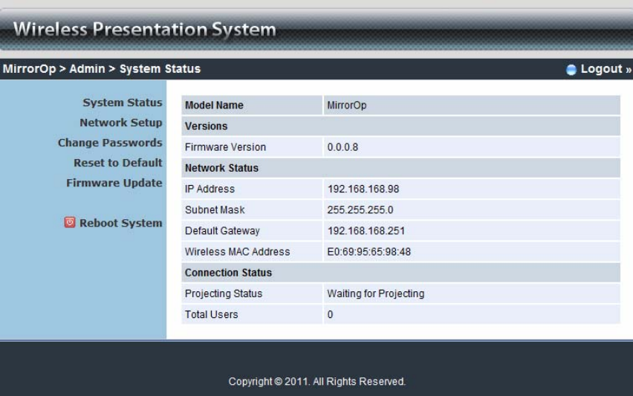This screenshot has width=633, height=396.
Task: Click the MirrorOp > Admin > System Status breadcrumb
Action: click(x=102, y=69)
